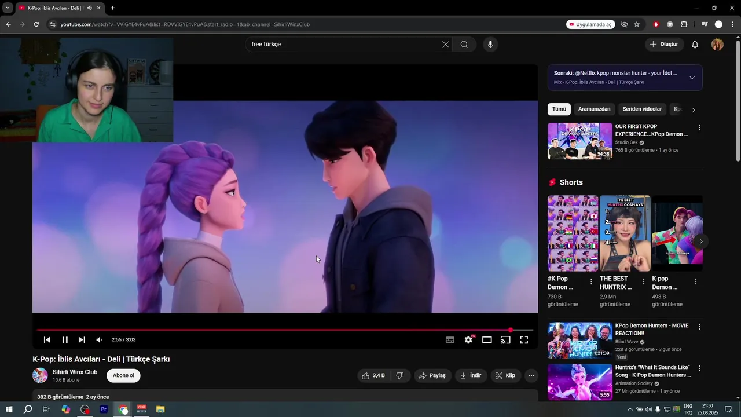Open the Sihirli Winx Club channel link
741x417 pixels.
75,372
